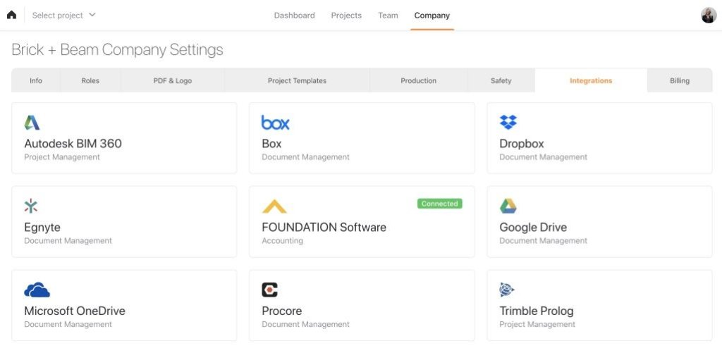This screenshot has width=722, height=353.
Task: Go to the Dashboard nav item
Action: click(294, 16)
